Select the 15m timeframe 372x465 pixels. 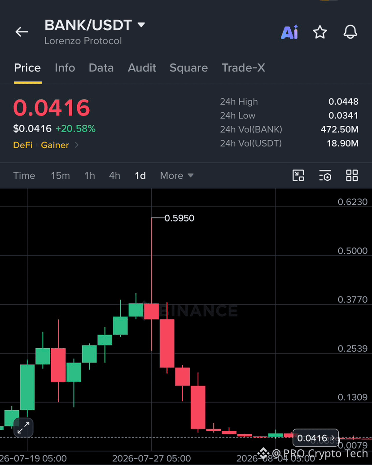(61, 176)
